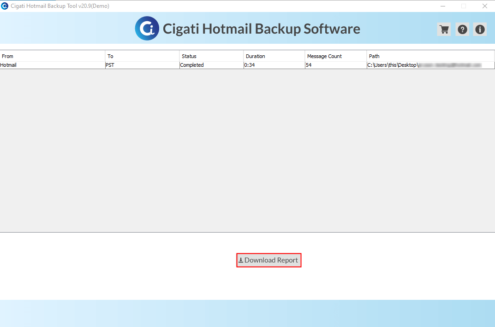This screenshot has height=327, width=495.
Task: Click the Cigati icon in title bar
Action: (x=5, y=6)
